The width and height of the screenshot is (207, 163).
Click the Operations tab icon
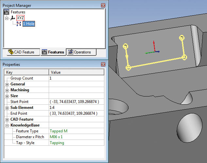click(x=70, y=52)
